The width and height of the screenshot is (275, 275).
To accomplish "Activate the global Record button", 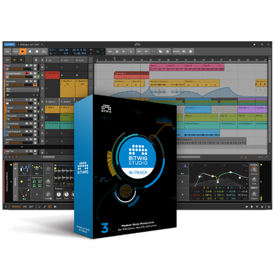I will click(x=36, y=52).
